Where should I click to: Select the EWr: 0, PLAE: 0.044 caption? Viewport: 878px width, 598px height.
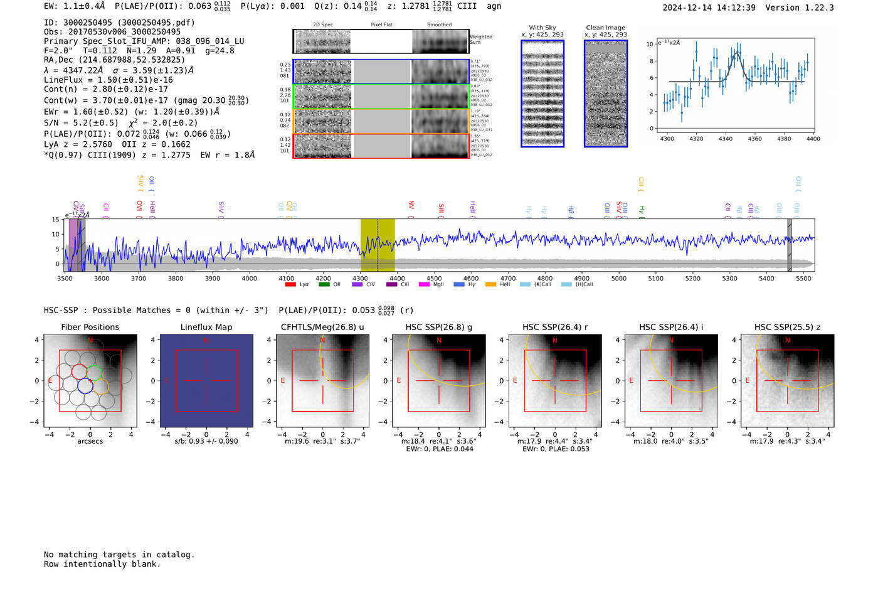tap(440, 449)
